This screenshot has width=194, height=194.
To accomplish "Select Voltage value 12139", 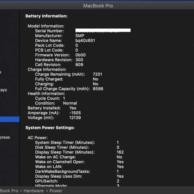I will [x=75, y=118].
